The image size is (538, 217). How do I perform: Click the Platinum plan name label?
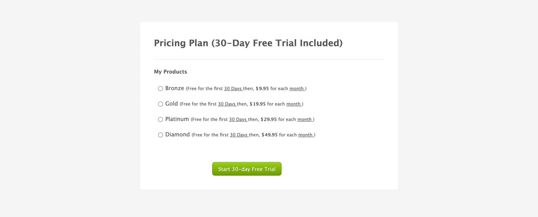177,119
